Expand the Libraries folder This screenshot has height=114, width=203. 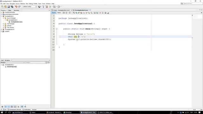[x=3, y=26]
